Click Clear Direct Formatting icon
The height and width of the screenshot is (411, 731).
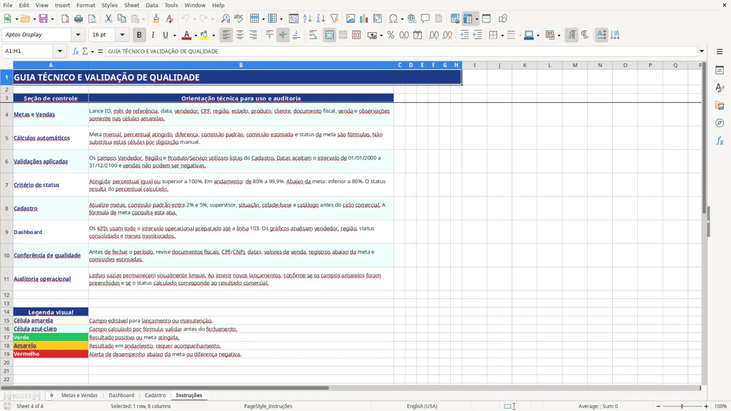point(169,19)
